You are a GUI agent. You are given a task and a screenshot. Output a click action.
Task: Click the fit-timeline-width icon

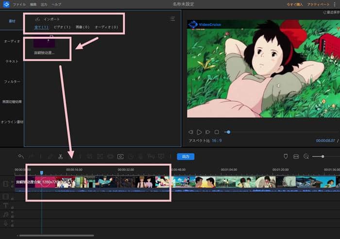pyautogui.click(x=296, y=156)
